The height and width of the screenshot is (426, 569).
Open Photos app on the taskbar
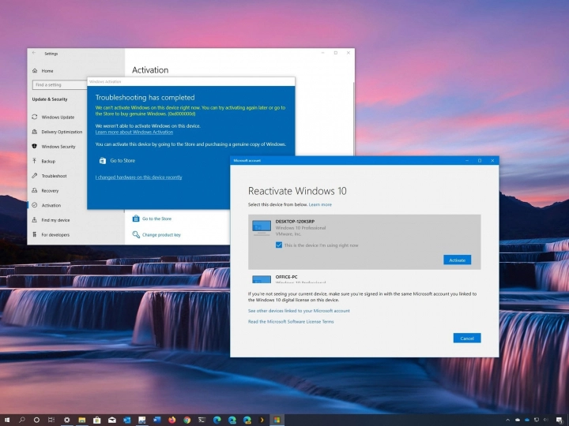pyautogui.click(x=142, y=420)
